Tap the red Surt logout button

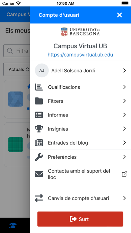click(x=80, y=219)
